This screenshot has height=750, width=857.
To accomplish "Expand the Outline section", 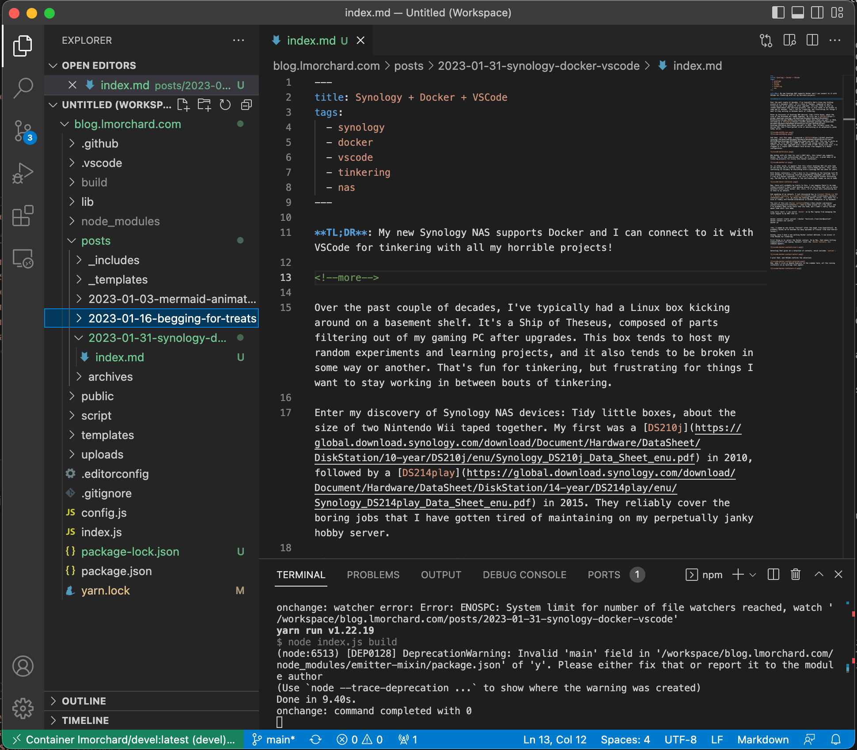I will [152, 701].
